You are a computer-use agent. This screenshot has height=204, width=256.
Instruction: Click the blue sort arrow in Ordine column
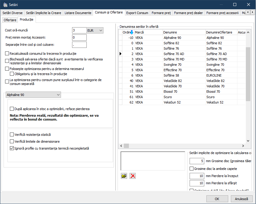[x=132, y=32]
